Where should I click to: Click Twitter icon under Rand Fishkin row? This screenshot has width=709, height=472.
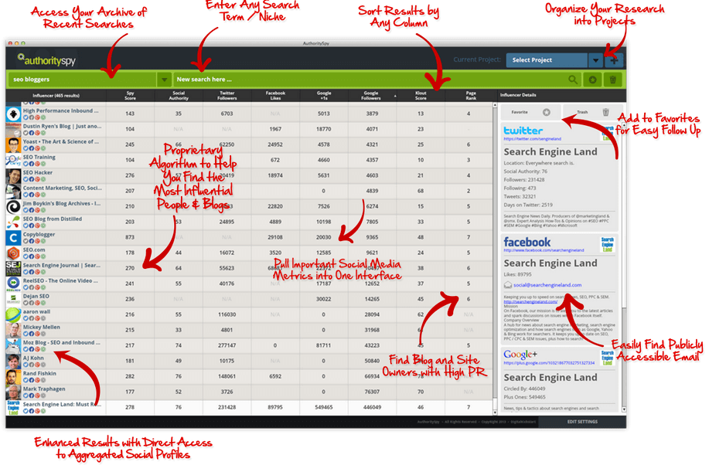coord(26,380)
